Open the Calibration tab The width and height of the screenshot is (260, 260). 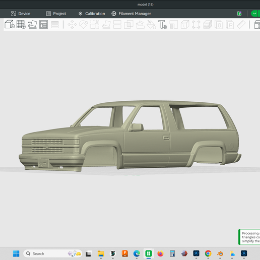pyautogui.click(x=92, y=14)
